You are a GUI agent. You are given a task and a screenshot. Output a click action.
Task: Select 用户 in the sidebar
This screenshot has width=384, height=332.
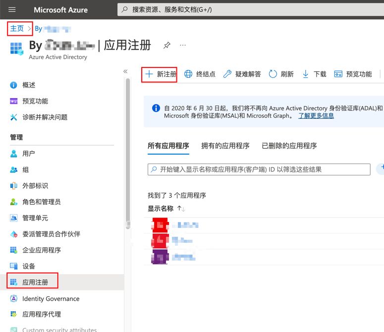pos(29,154)
